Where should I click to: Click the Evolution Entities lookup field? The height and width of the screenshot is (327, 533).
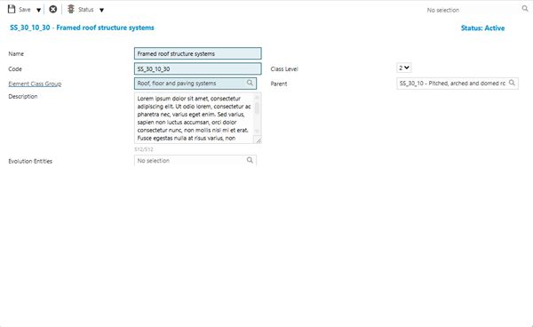point(195,161)
